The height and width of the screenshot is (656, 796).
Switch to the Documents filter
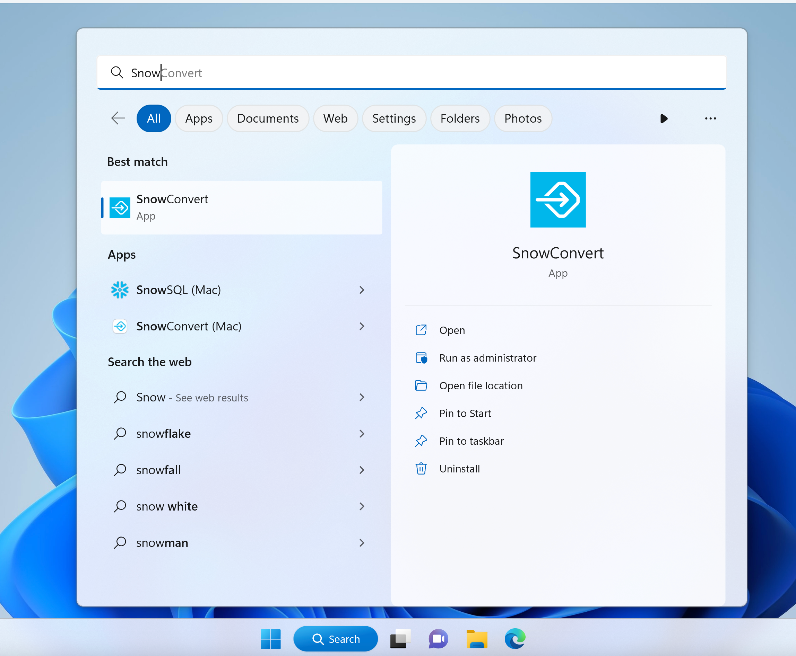[268, 118]
